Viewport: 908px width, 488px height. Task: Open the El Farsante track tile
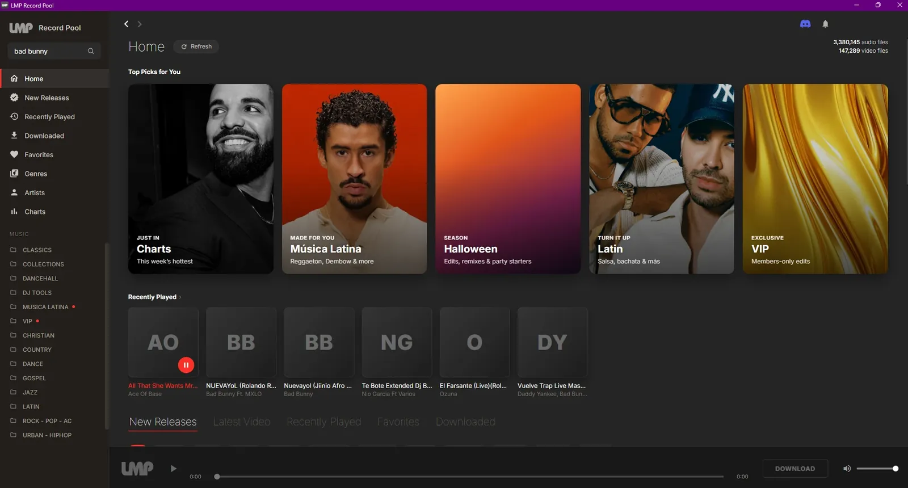click(x=474, y=352)
